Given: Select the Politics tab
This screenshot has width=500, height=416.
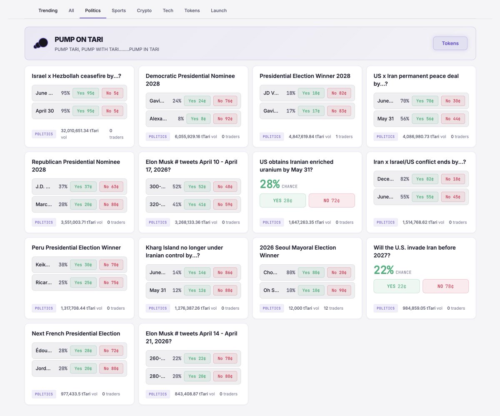Looking at the screenshot, I should 93,10.
